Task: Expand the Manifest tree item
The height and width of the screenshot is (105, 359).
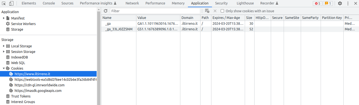Action: [x=4, y=18]
